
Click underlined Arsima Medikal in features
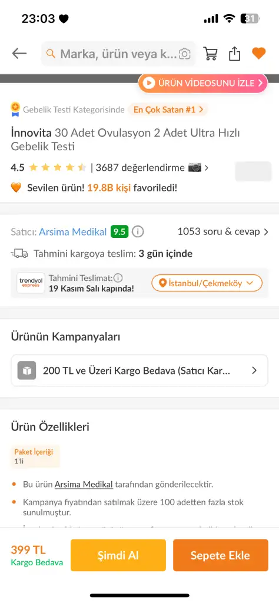coord(84,484)
